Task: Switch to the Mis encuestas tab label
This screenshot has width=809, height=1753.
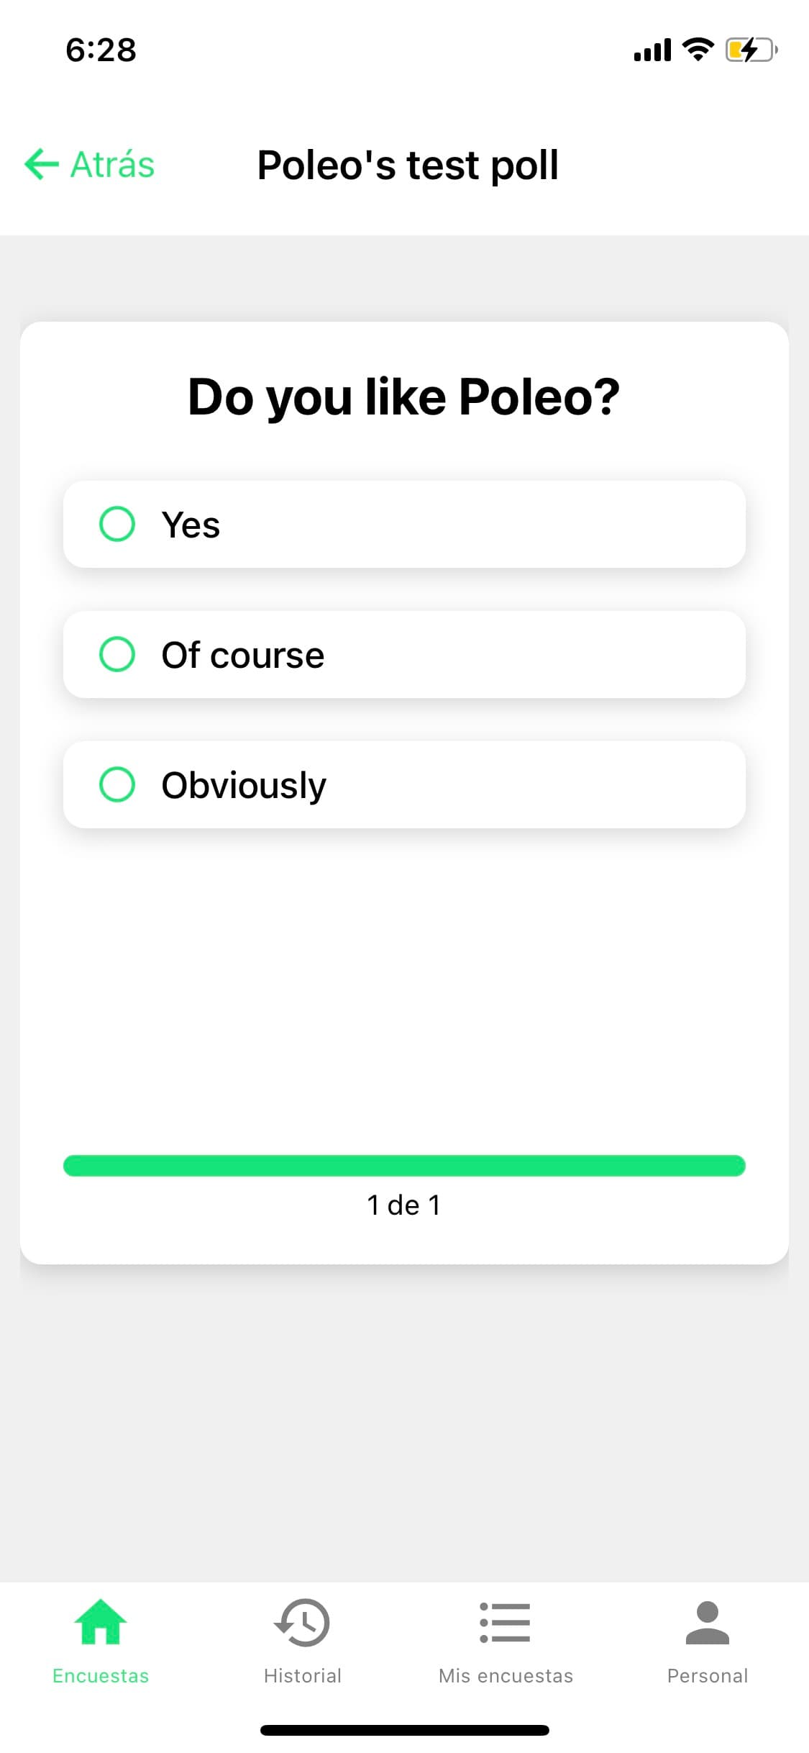Action: [x=506, y=1676]
